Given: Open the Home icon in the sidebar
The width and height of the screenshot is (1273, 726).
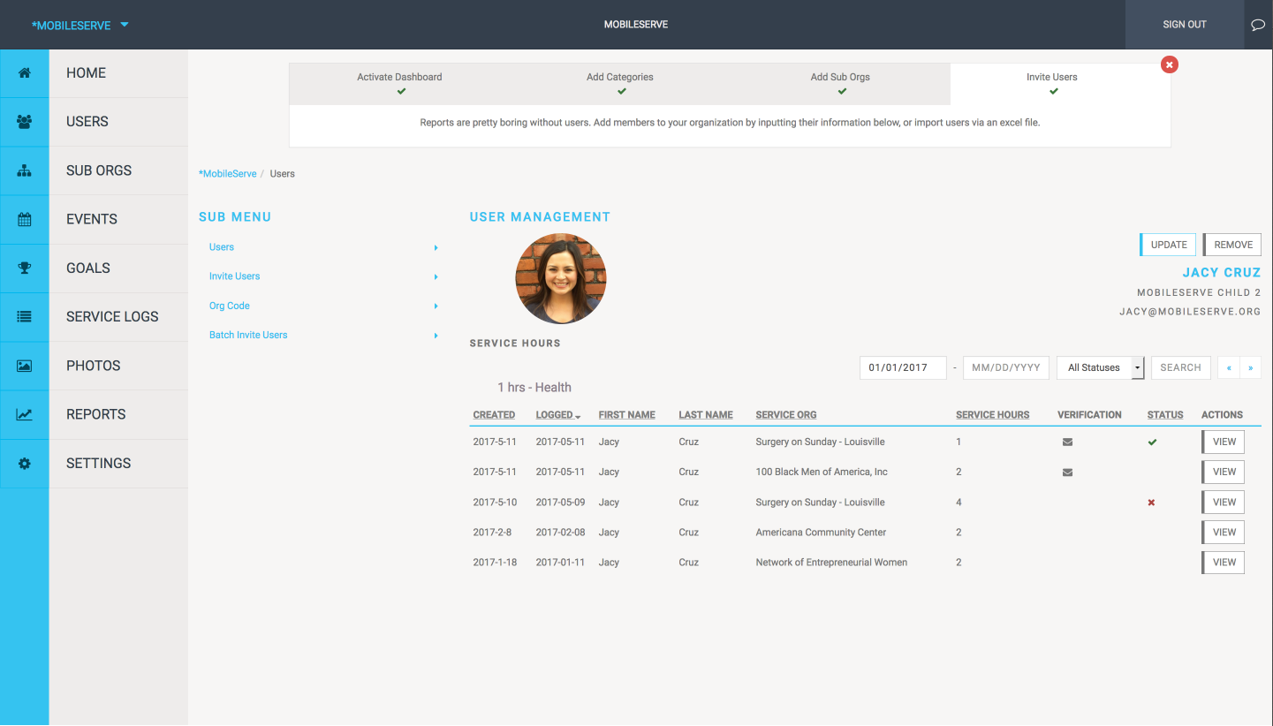Looking at the screenshot, I should click(25, 72).
